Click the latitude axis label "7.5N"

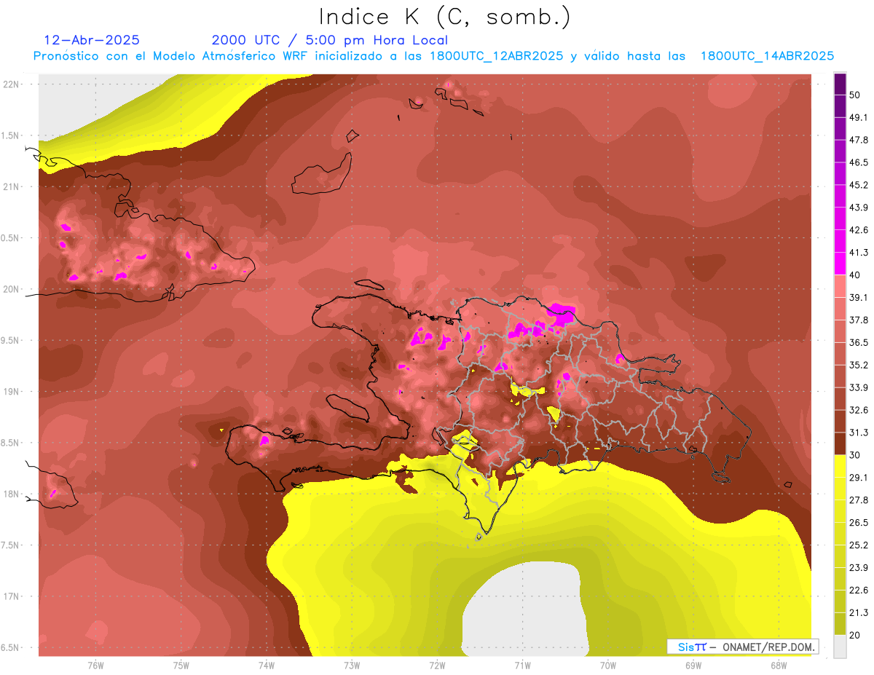11,545
